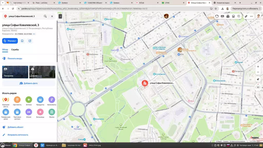Viewport: 263px width, 148px height.
Task: Toggle the public transport bus layer icon
Action: (233, 16)
